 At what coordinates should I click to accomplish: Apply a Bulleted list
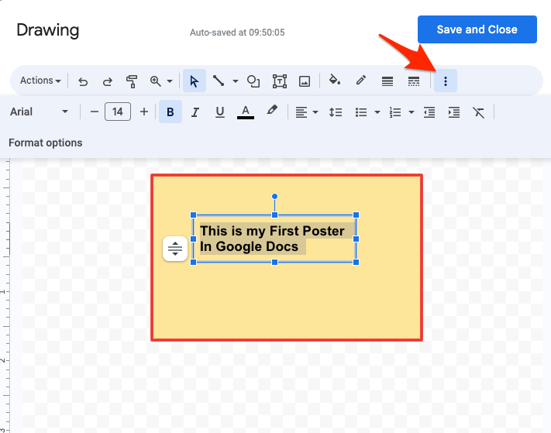361,112
